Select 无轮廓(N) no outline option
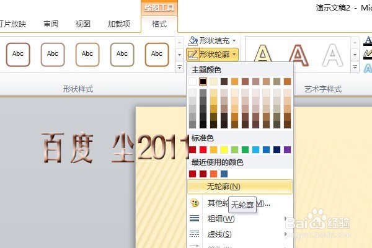Image resolution: width=372 pixels, height=248 pixels. pos(239,187)
